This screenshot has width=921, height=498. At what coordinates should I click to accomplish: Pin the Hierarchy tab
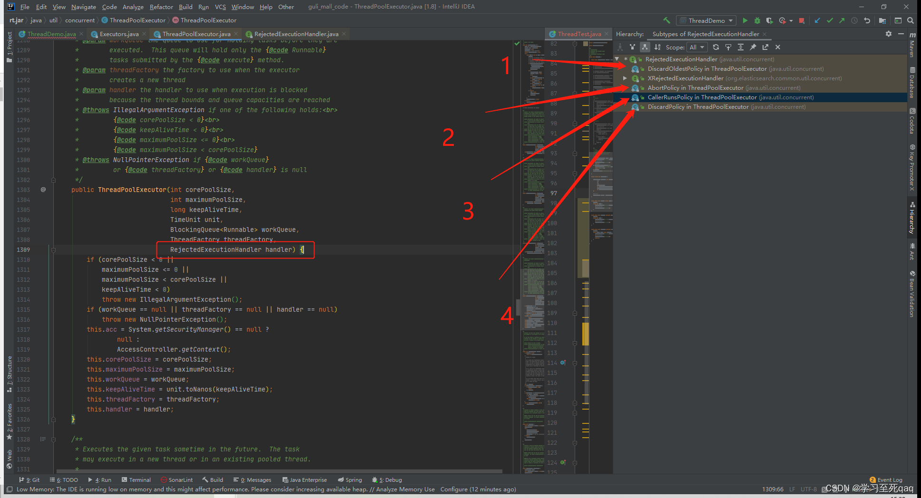[x=753, y=47]
